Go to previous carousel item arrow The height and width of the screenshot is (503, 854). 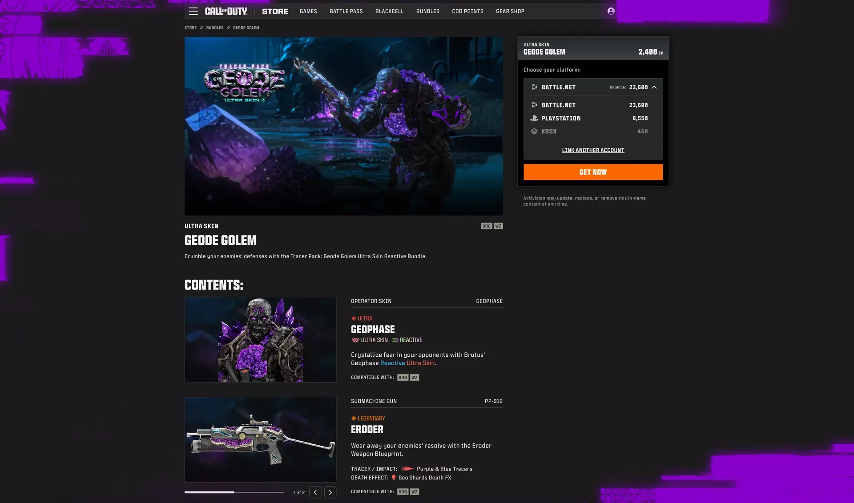[x=315, y=492]
